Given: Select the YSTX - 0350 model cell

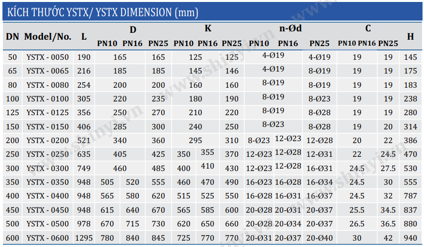Looking at the screenshot, I should click(48, 182).
